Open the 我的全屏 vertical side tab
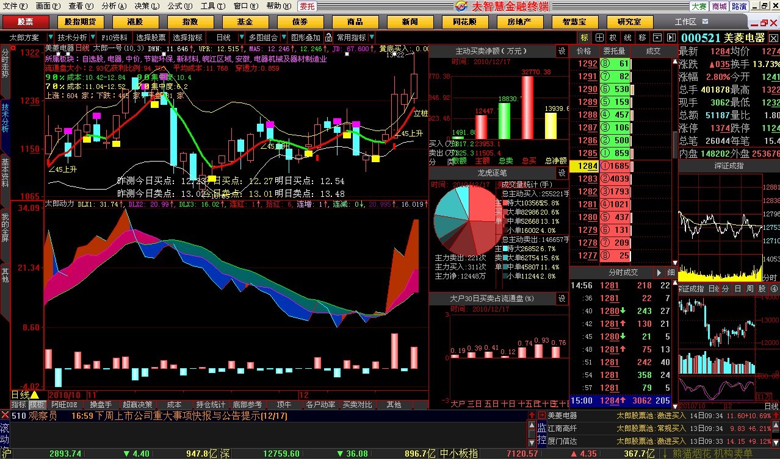 5,227
